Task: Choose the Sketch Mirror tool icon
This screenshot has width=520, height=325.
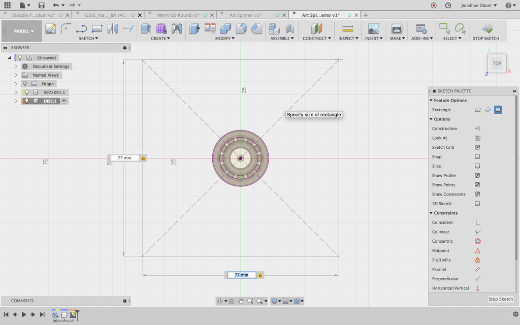Action: (113, 29)
